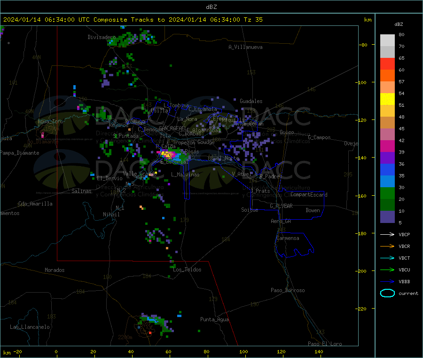The height and width of the screenshot is (358, 423).
Task: Click the blue VBBB arrow in legend
Action: [x=387, y=282]
